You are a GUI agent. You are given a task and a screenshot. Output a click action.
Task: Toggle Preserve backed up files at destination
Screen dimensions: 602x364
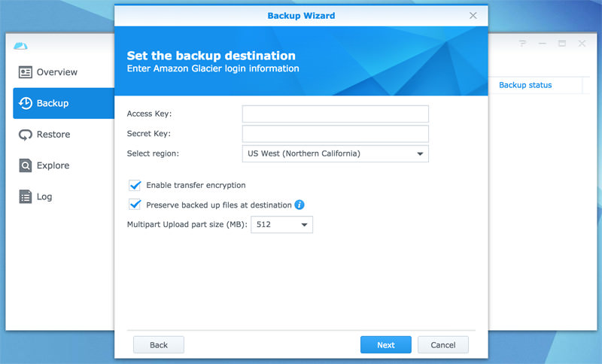[x=135, y=205]
